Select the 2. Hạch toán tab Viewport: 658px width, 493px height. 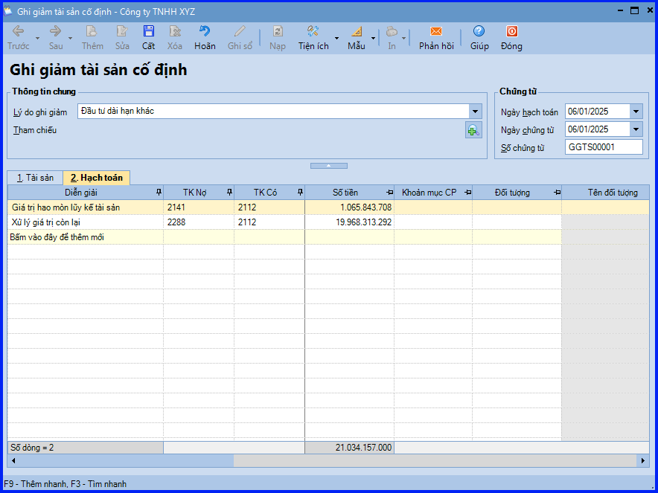pyautogui.click(x=97, y=178)
